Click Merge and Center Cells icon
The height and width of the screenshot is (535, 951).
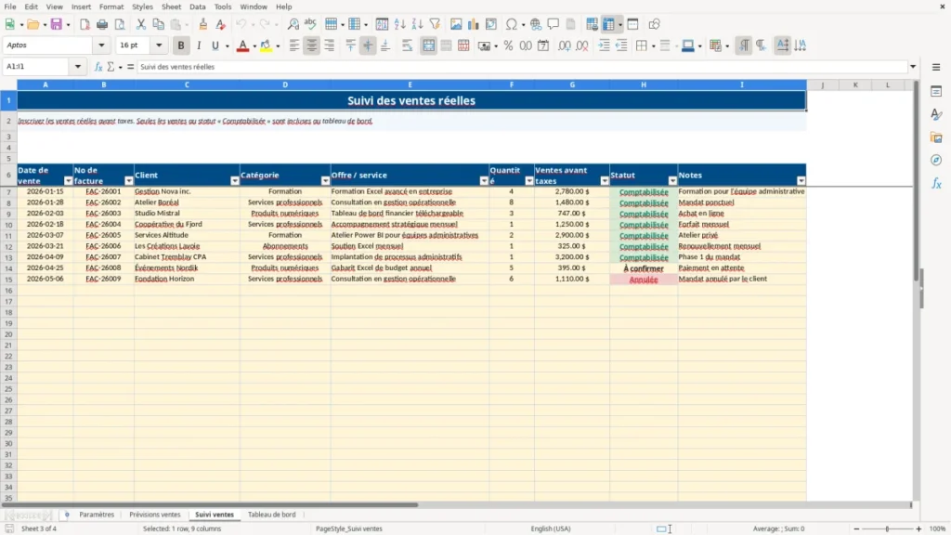tap(429, 46)
